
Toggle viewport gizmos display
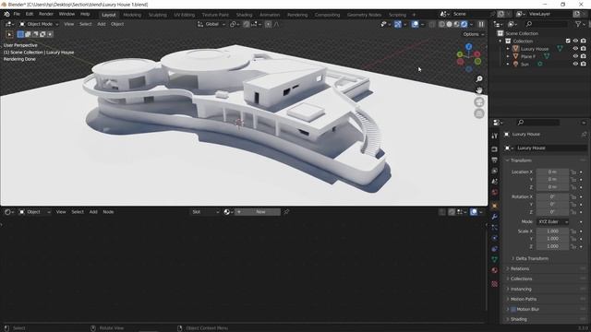point(398,24)
